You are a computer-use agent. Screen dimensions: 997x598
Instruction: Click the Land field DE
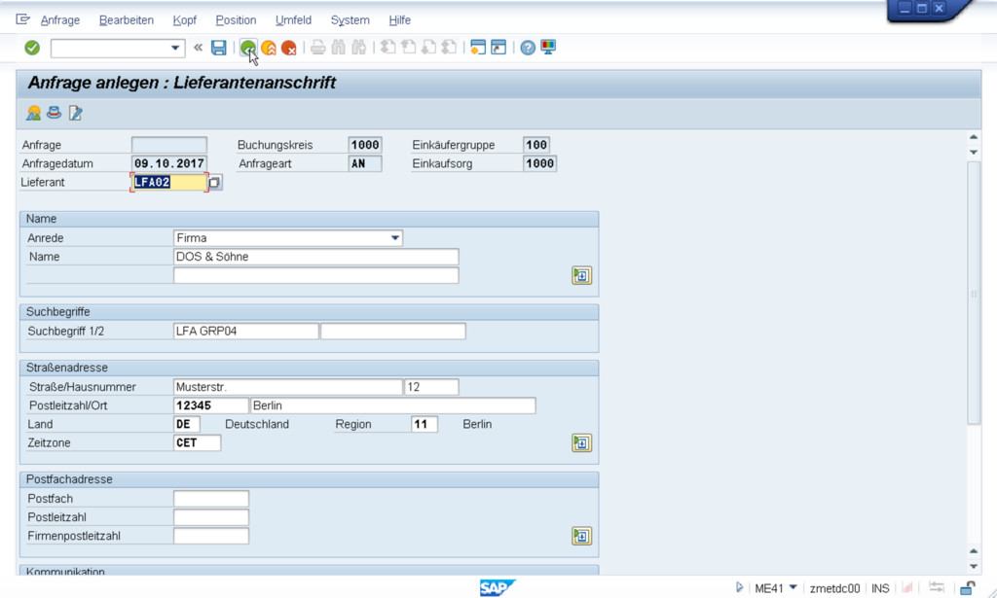187,424
